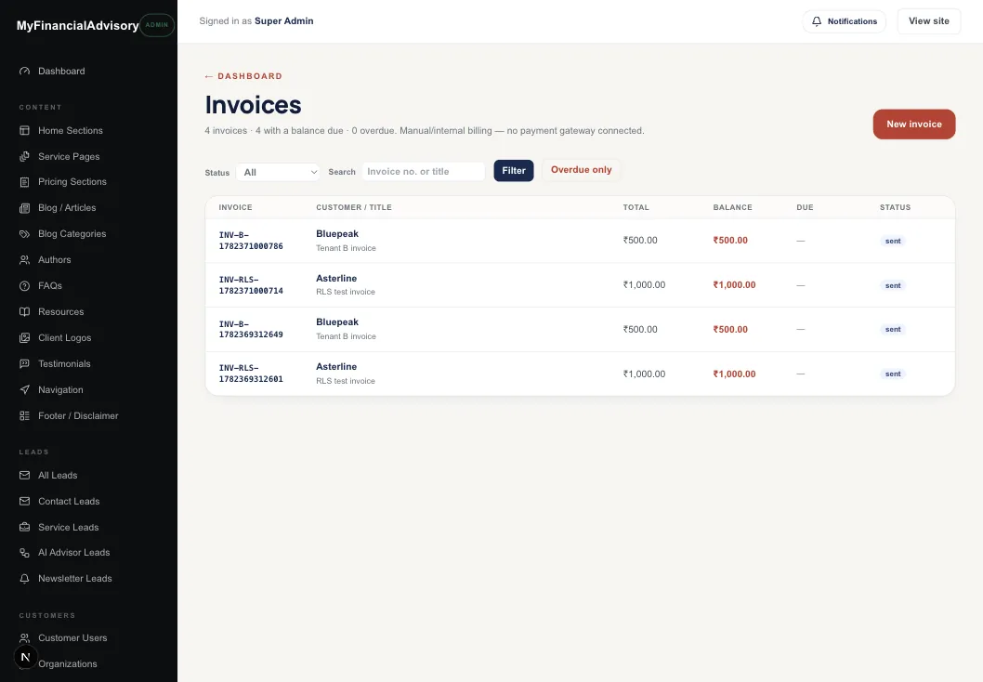This screenshot has height=682, width=983.
Task: Open invoice INV-B-1782371000786
Action: 251,241
